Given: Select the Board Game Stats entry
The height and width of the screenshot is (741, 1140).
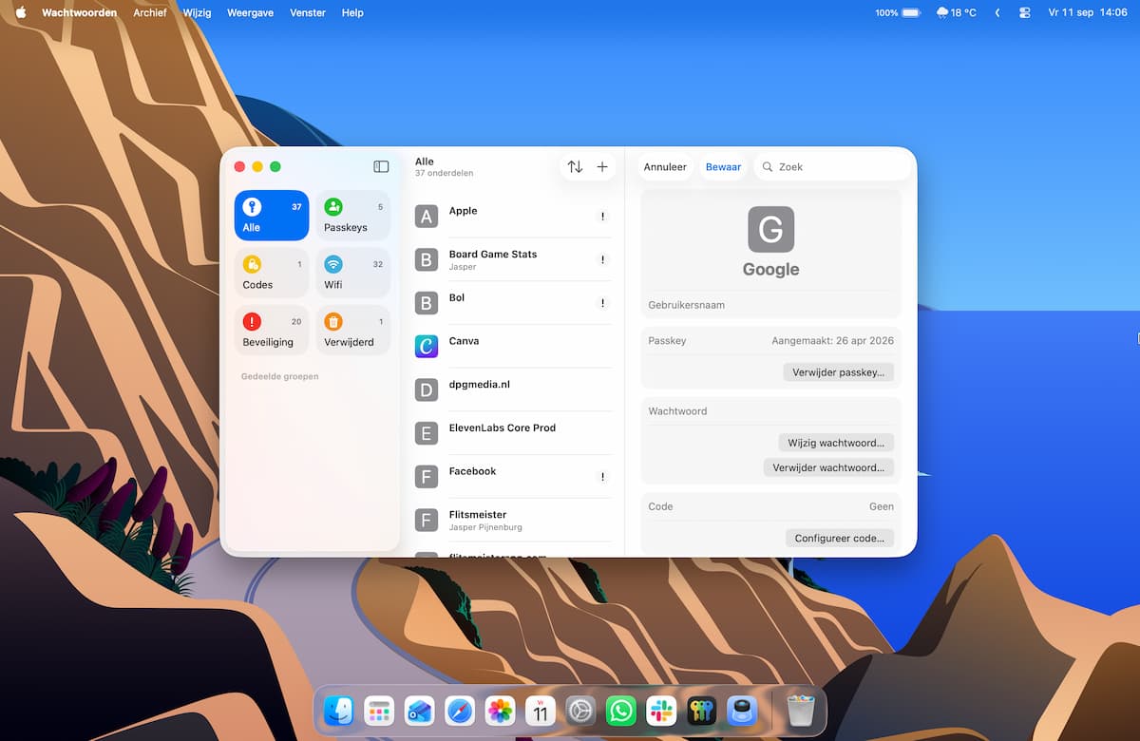Looking at the screenshot, I should (513, 259).
